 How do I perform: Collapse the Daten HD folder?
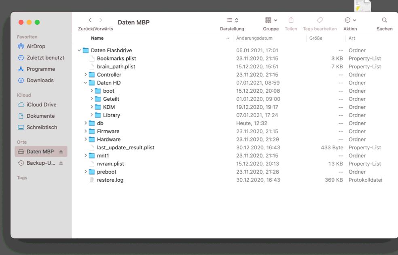[x=85, y=83]
